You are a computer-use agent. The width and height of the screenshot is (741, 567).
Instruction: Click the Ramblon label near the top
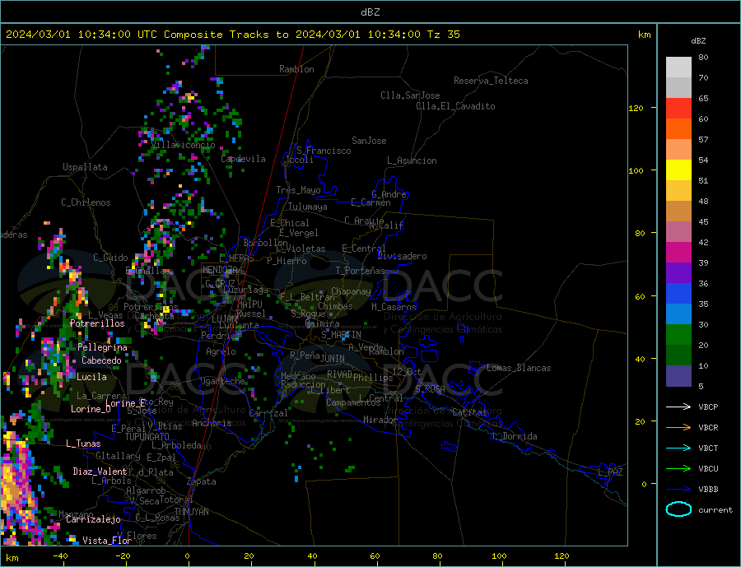tap(296, 69)
